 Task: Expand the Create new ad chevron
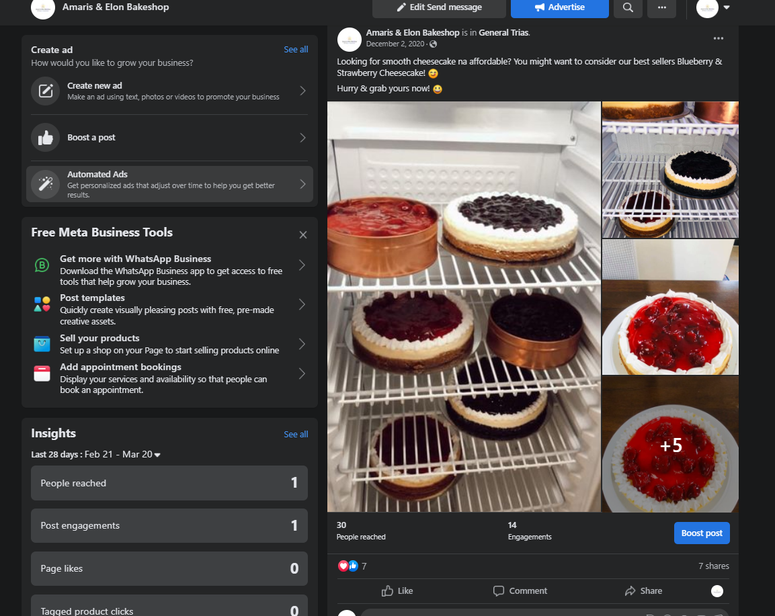[303, 91]
